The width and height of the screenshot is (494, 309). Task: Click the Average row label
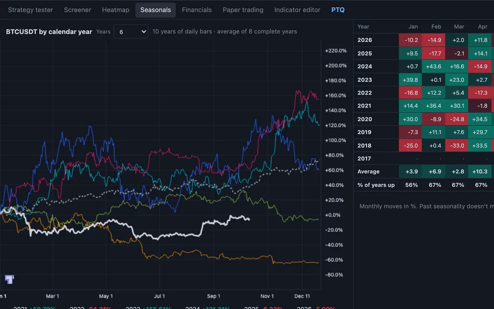368,172
